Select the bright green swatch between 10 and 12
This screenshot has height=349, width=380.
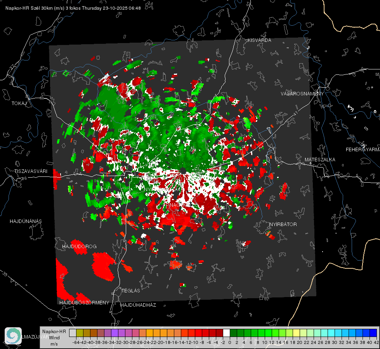click(268, 333)
